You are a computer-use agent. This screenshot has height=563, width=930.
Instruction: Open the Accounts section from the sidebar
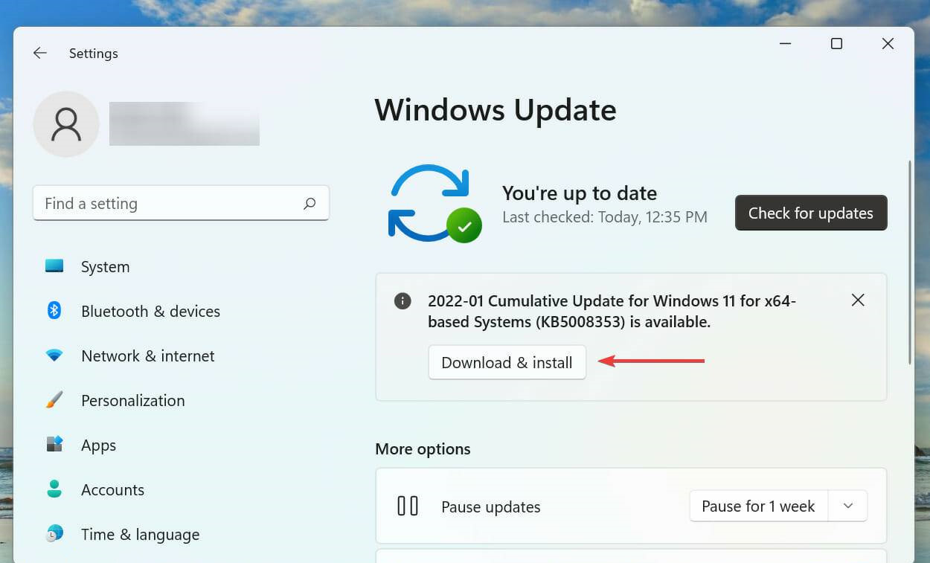tap(112, 489)
